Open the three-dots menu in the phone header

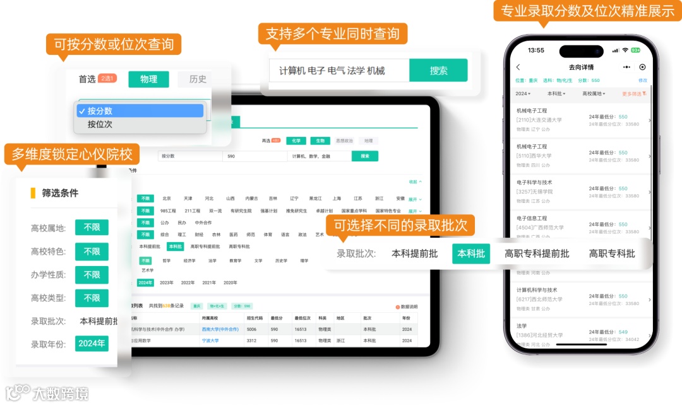click(x=626, y=67)
